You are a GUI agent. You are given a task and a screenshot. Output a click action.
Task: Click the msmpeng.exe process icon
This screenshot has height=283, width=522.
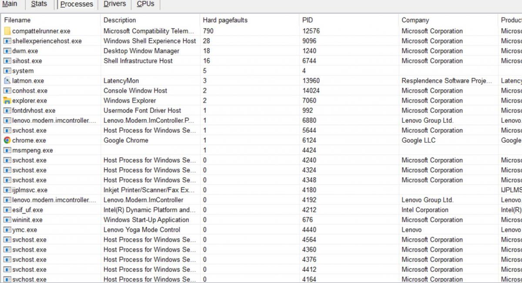[7, 151]
